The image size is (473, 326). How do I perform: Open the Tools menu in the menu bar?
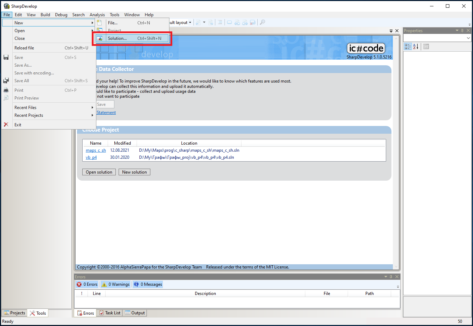point(114,15)
